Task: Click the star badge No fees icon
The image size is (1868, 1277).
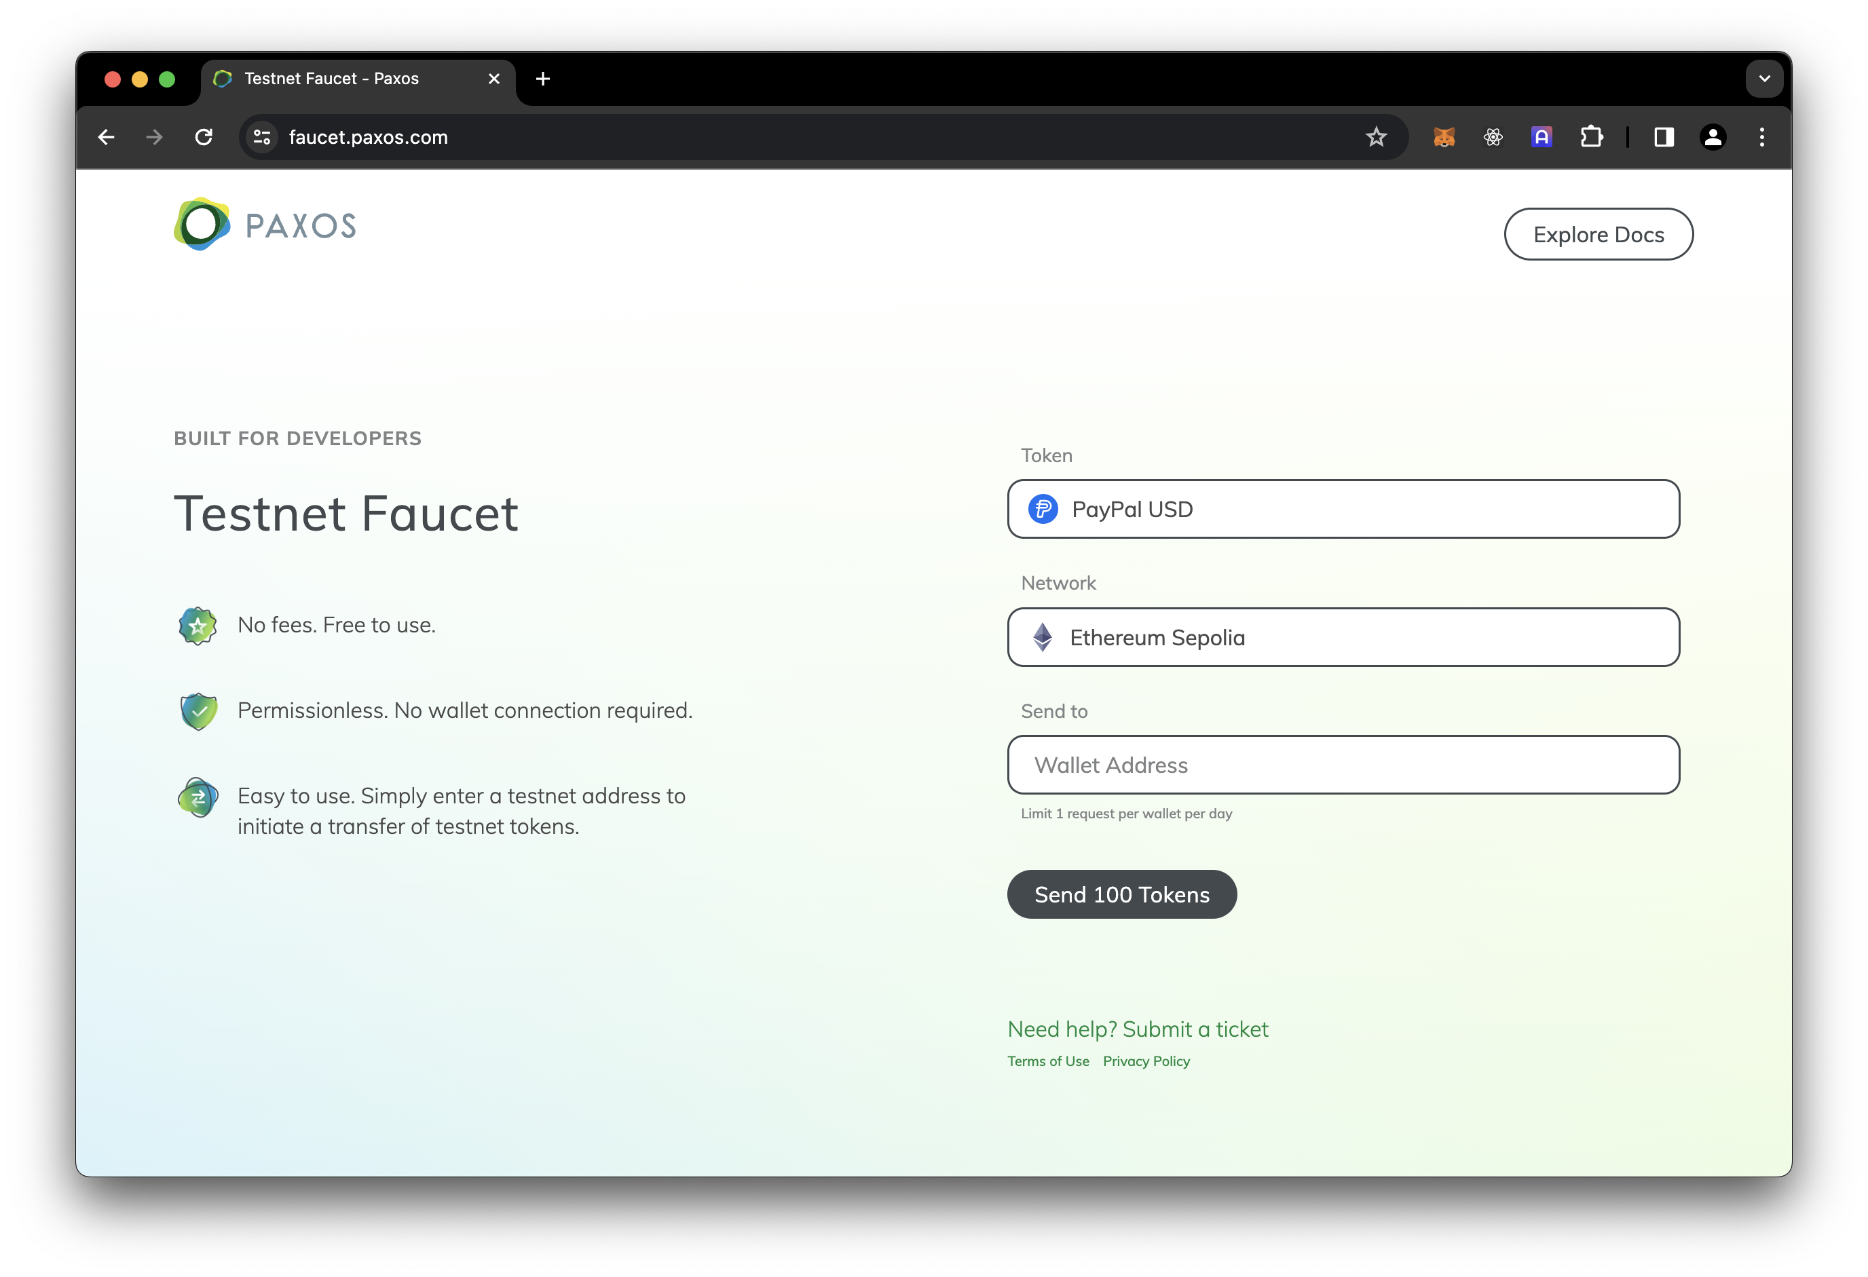Action: [x=198, y=625]
